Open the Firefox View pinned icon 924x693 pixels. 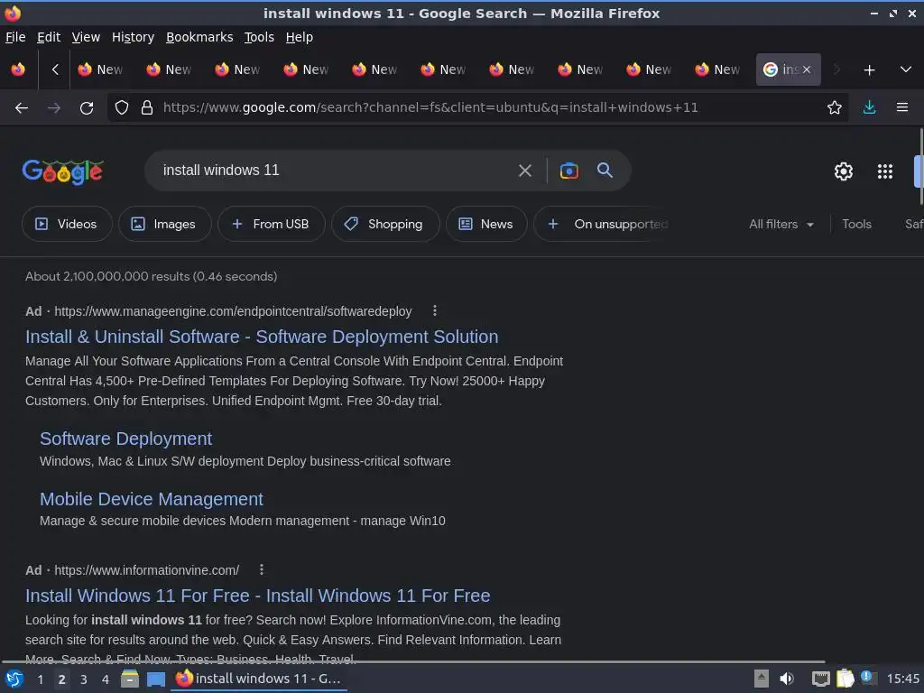(18, 69)
